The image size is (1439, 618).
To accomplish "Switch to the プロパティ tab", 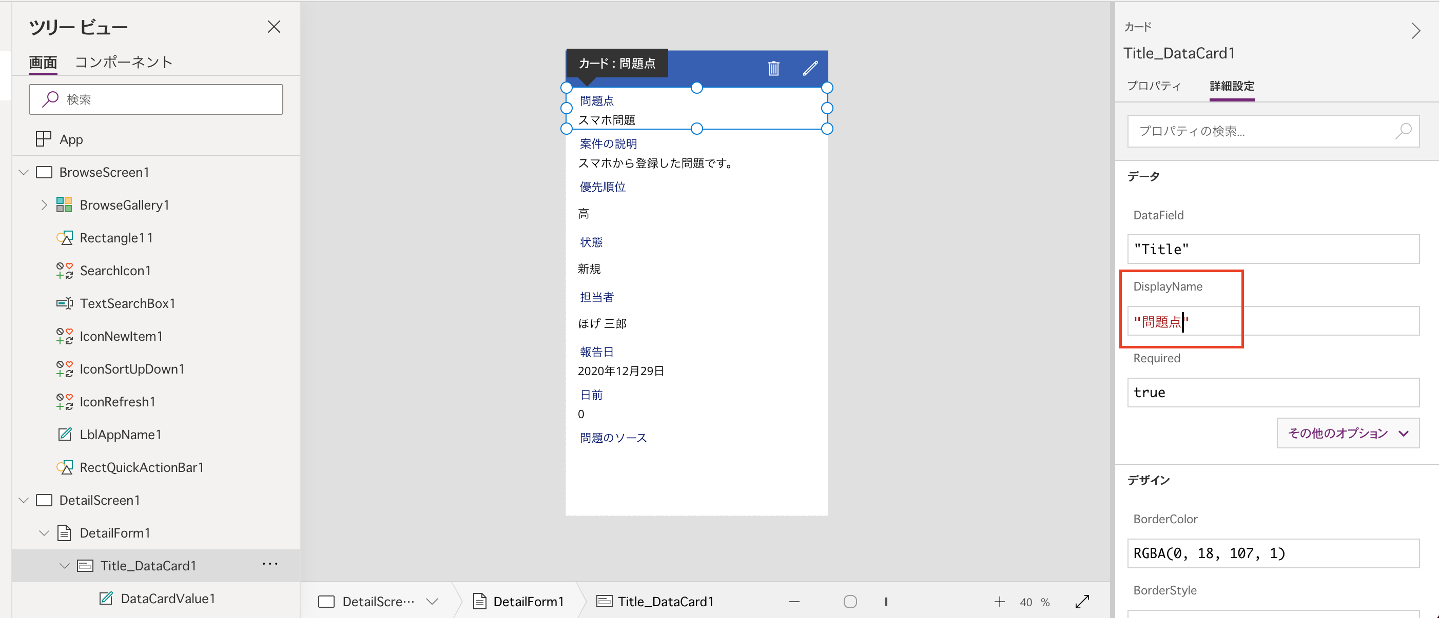I will (x=1154, y=87).
